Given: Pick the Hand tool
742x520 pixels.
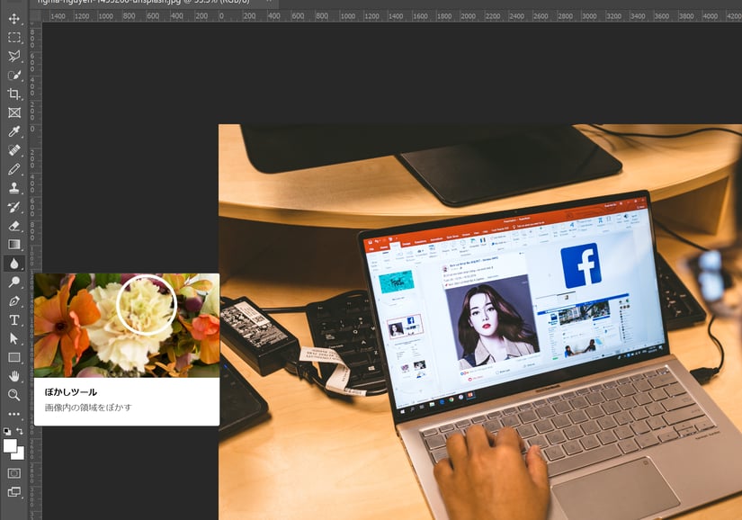Looking at the screenshot, I should [x=14, y=376].
